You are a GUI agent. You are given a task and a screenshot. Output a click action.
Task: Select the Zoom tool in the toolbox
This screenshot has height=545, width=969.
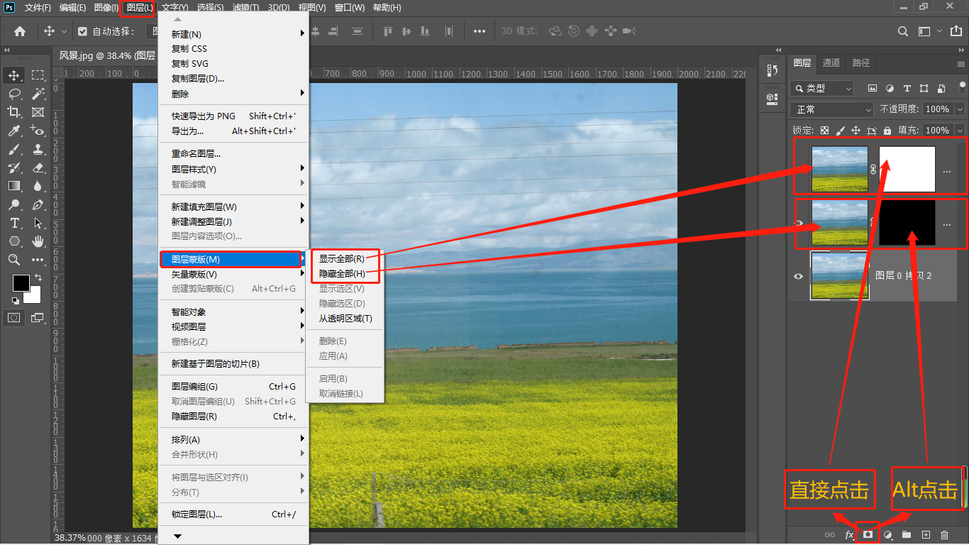point(14,260)
